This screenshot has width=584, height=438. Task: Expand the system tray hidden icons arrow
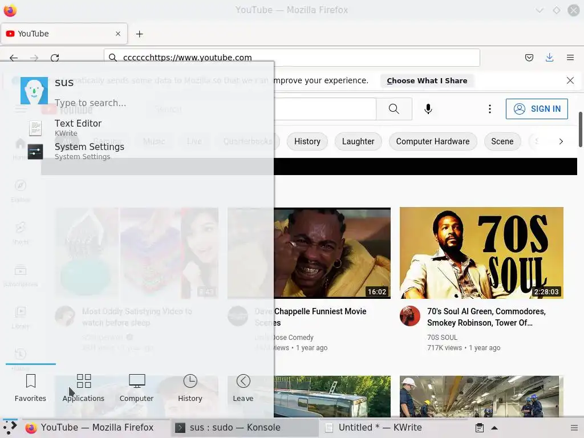(x=494, y=428)
